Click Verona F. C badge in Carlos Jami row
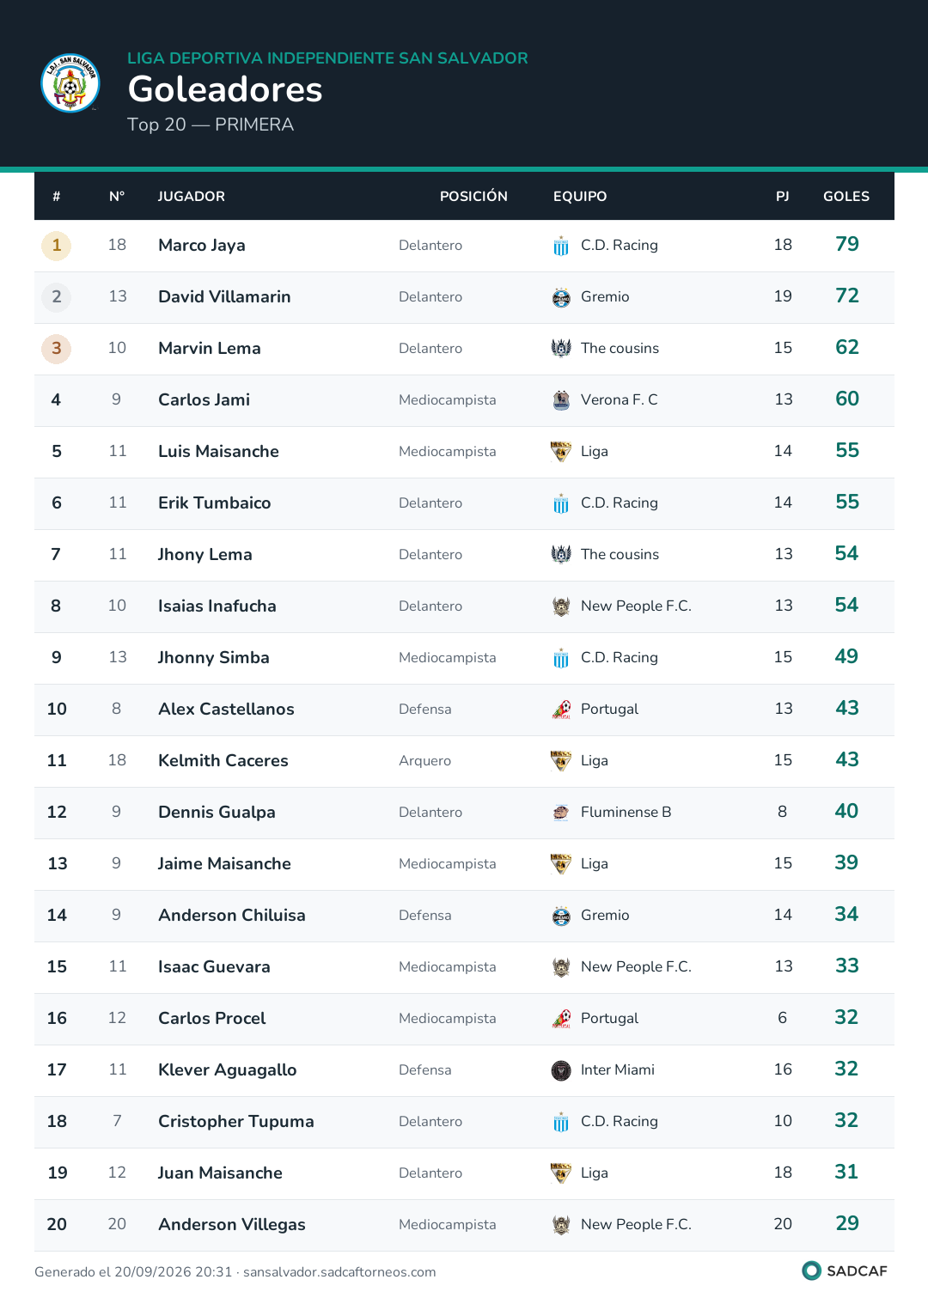928x1316 pixels. (x=561, y=400)
